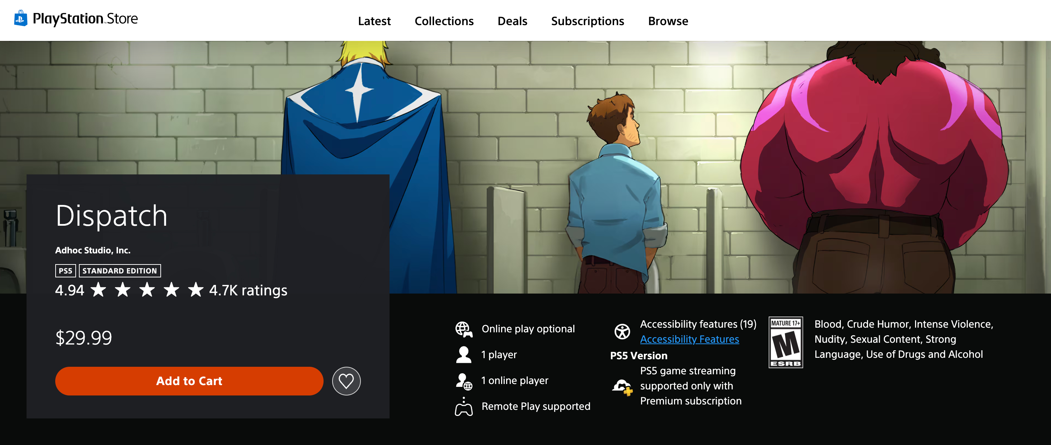Open the Accessibility Features link
The image size is (1051, 445).
tap(689, 339)
